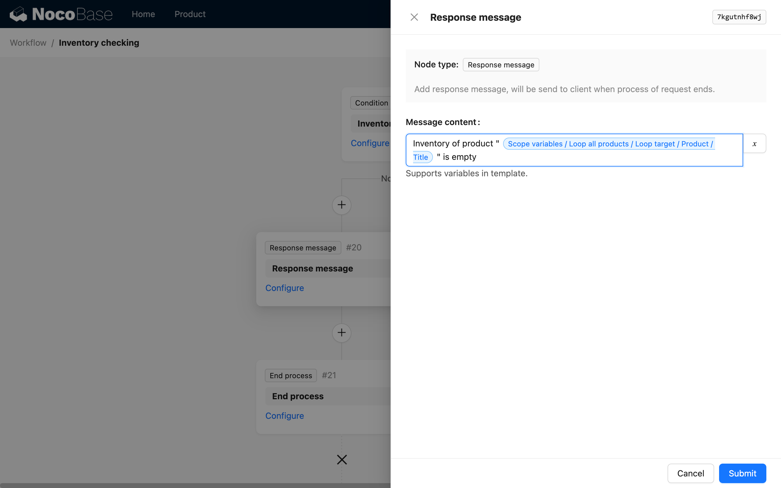Close the Response message drawer
This screenshot has width=781, height=488.
pyautogui.click(x=414, y=17)
